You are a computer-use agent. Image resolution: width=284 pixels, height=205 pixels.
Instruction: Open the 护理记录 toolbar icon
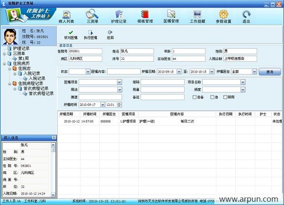click(119, 17)
